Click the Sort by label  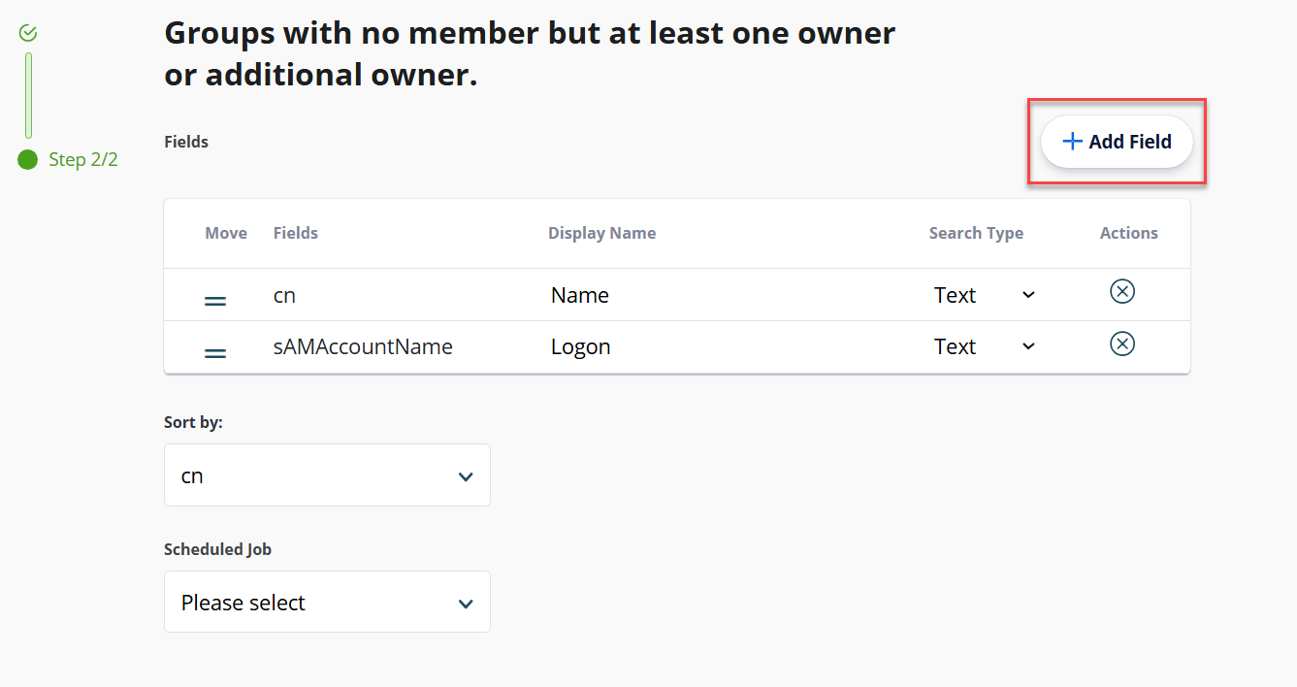pos(193,422)
